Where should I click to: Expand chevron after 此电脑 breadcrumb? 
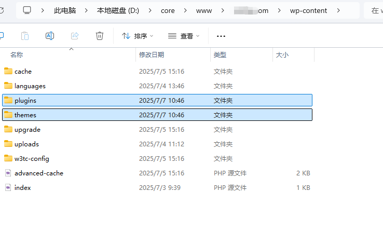86,10
